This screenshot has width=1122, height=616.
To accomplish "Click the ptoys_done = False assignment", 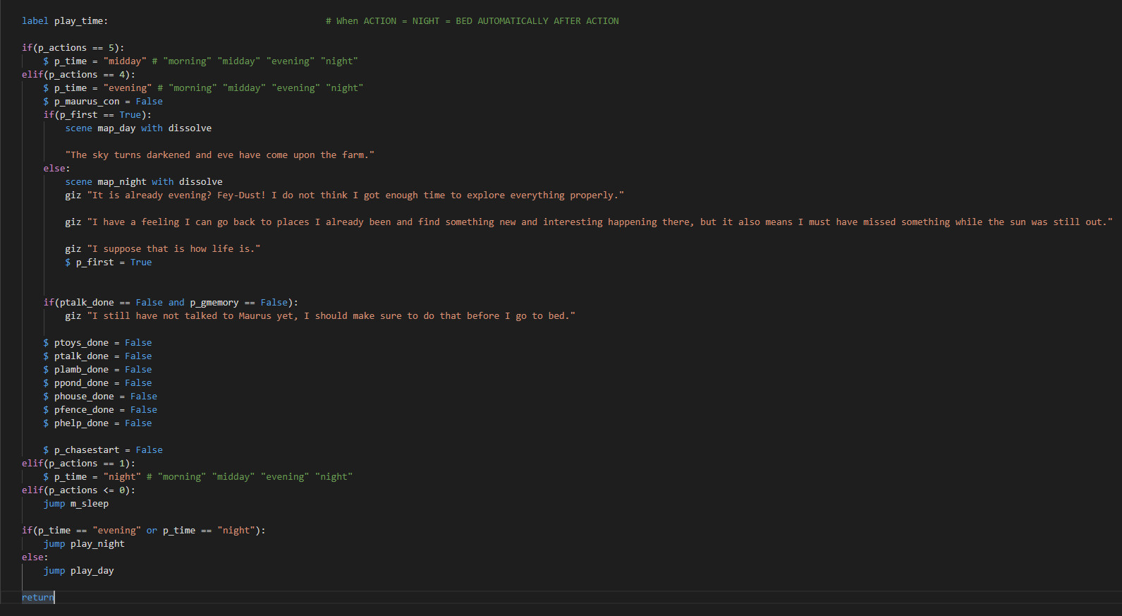I will (97, 343).
